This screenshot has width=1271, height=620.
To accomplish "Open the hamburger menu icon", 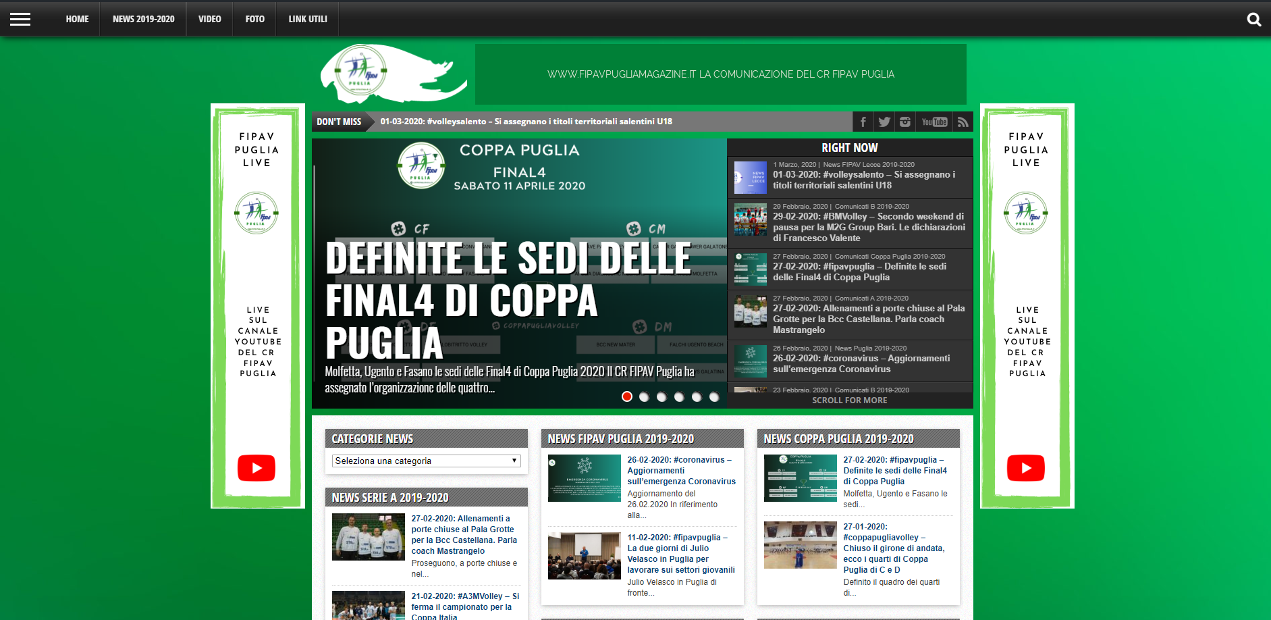I will (x=20, y=19).
